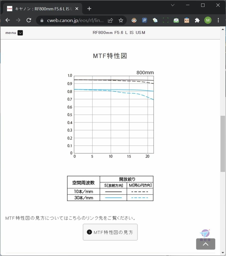226x256 pixels.
Task: Click the S[放射方向] column header
Action: pyautogui.click(x=113, y=185)
